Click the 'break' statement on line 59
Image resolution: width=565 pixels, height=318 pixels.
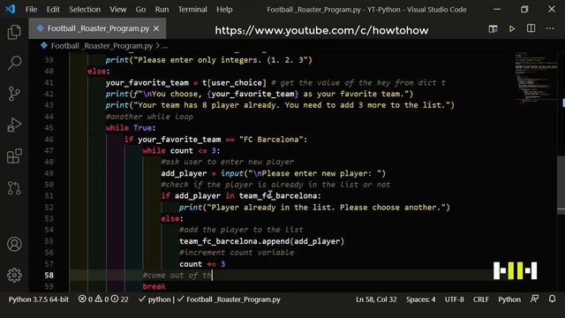point(154,286)
